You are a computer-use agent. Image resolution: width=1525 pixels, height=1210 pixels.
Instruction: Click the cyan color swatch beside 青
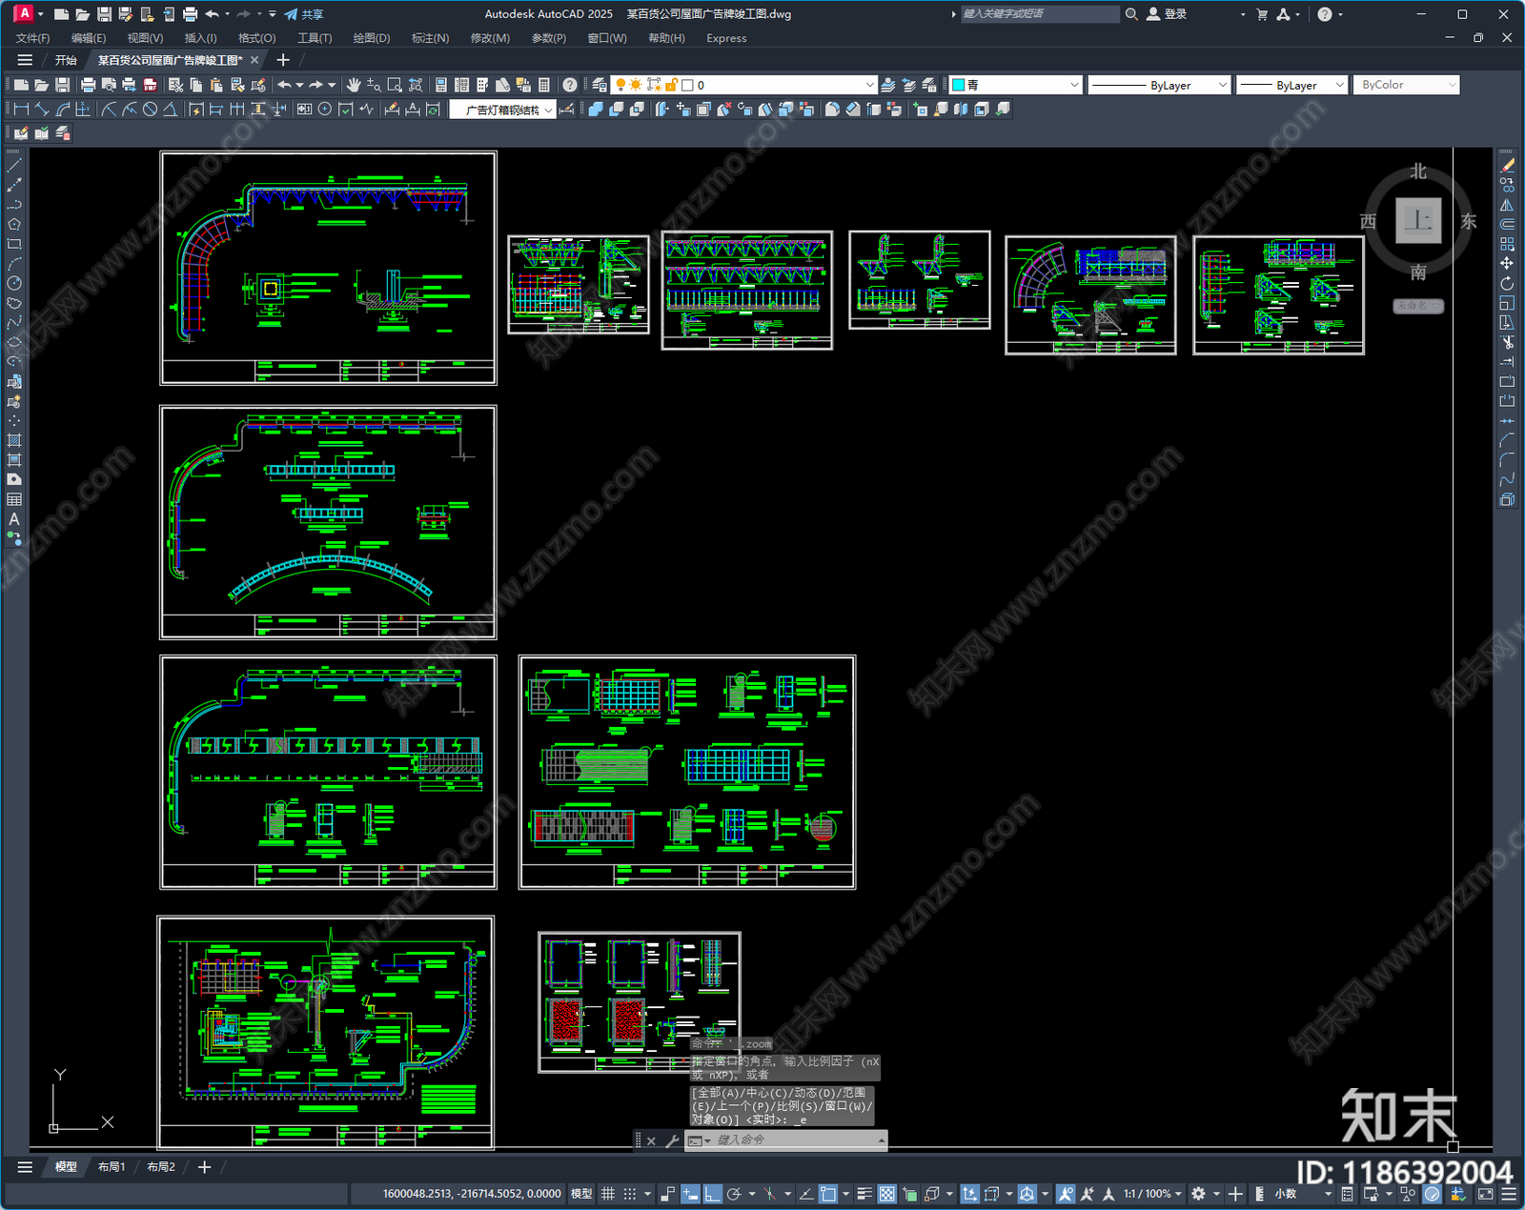(x=959, y=85)
